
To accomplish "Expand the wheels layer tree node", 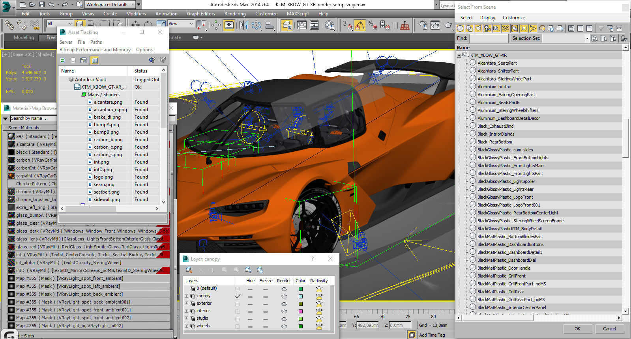I will coord(187,326).
